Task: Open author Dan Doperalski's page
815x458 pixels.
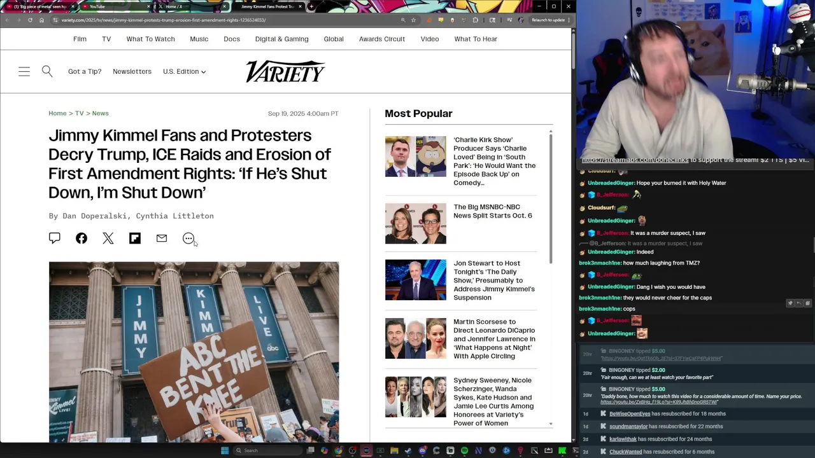Action: pos(94,216)
